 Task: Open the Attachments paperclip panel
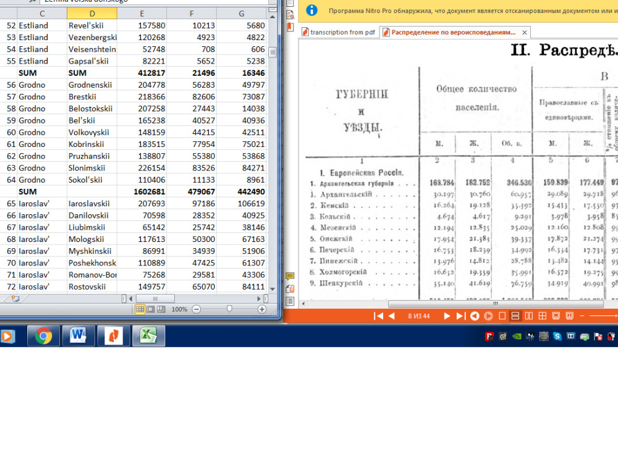[290, 289]
